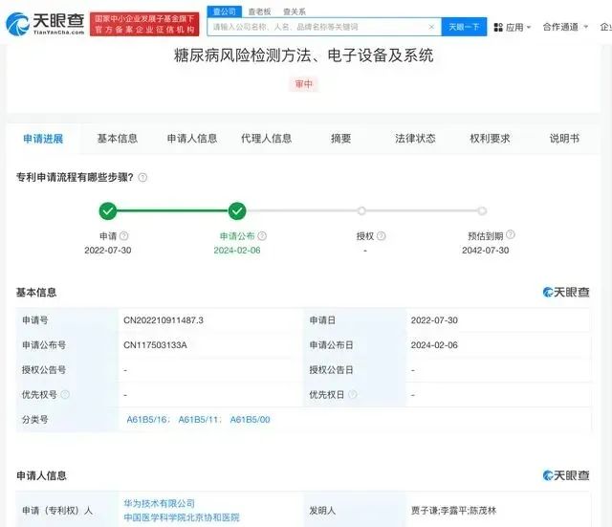
Task: Switch to the 权利要求 tab
Action: click(x=490, y=139)
